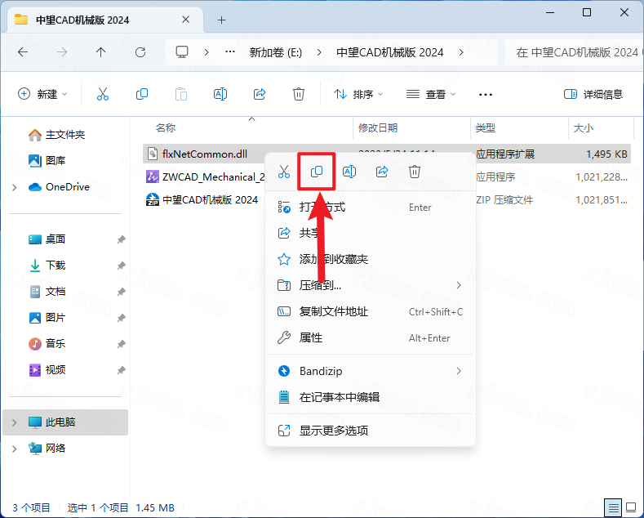This screenshot has width=644, height=518.
Task: Click the search box for this folder
Action: (x=575, y=52)
